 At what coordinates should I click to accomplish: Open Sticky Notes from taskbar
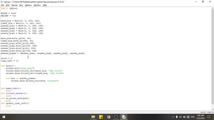tap(101, 117)
